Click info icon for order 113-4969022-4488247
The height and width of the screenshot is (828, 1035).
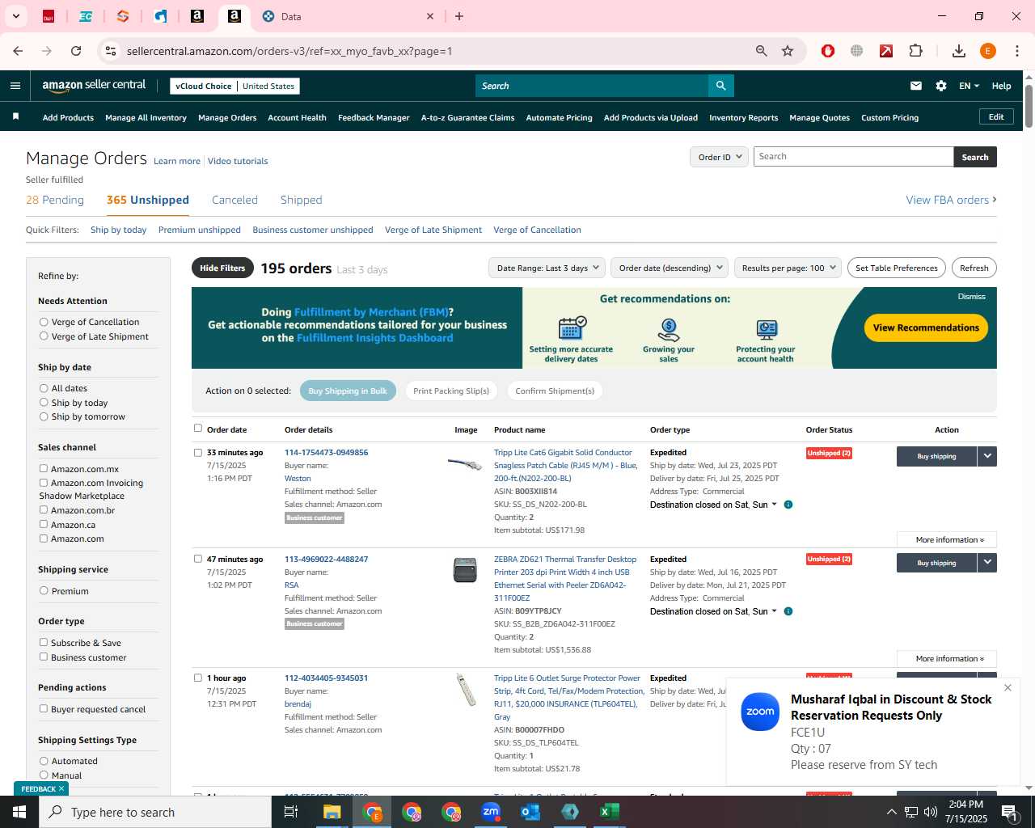coord(788,611)
